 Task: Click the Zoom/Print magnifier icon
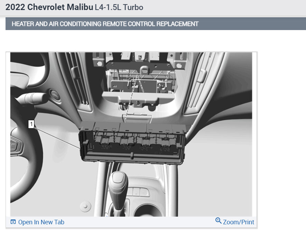(x=219, y=221)
